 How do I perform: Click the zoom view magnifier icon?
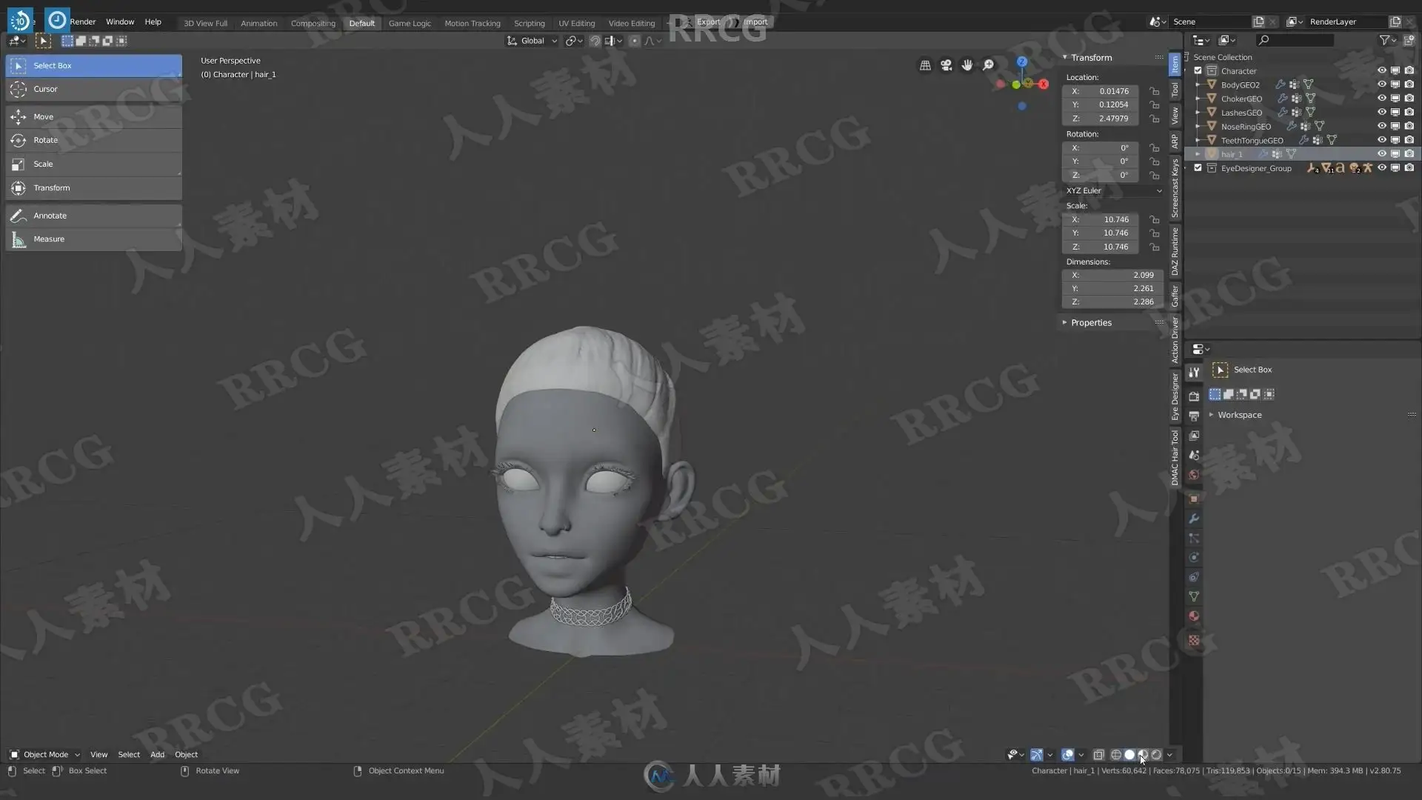pos(988,65)
